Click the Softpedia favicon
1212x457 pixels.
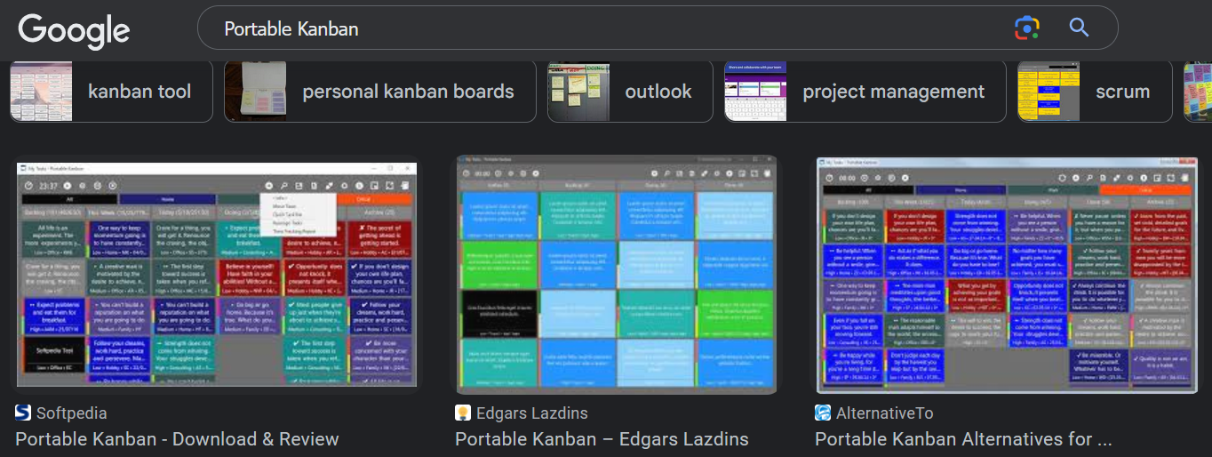tap(23, 413)
